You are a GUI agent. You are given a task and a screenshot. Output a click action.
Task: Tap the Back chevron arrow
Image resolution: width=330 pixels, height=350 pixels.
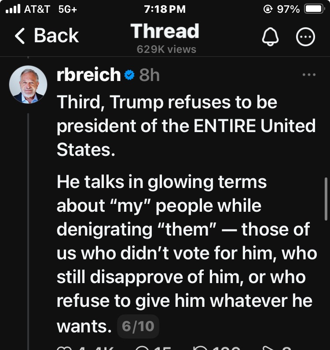point(20,36)
